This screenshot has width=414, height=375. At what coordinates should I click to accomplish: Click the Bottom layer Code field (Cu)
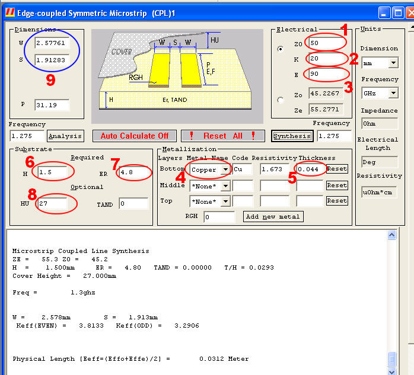[x=243, y=169]
